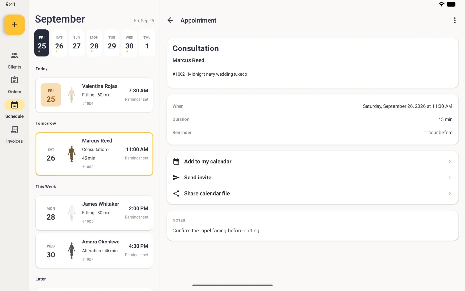Screen dimensions: 465x291
Task: Select Wednesday 30 in the date strip
Action: (x=129, y=43)
